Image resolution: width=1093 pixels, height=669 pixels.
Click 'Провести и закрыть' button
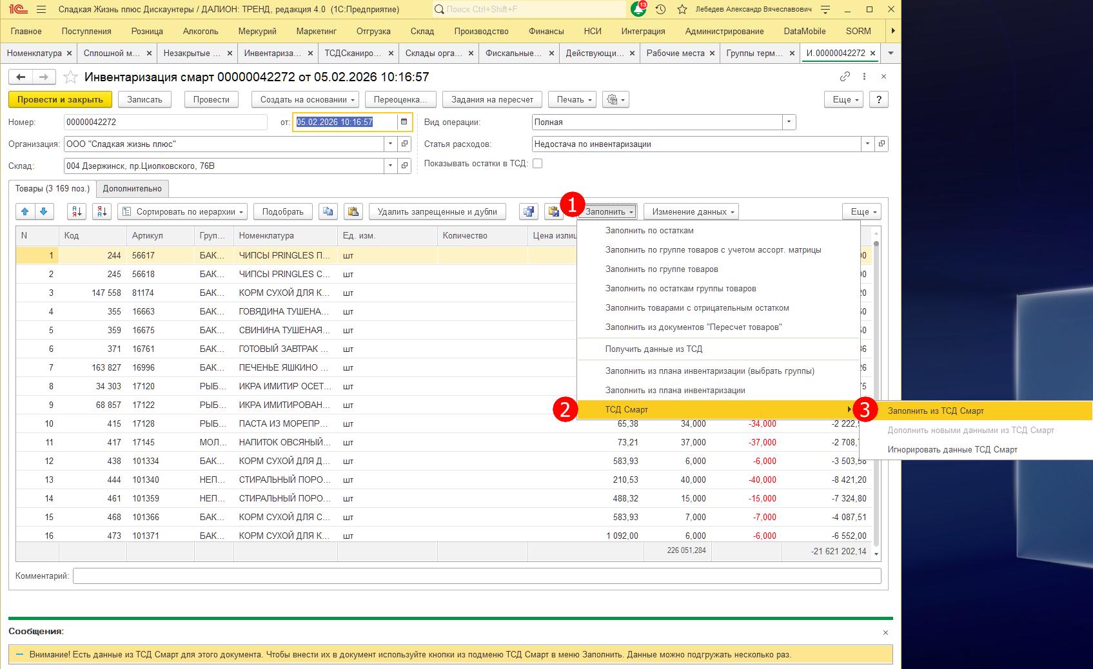pyautogui.click(x=60, y=100)
